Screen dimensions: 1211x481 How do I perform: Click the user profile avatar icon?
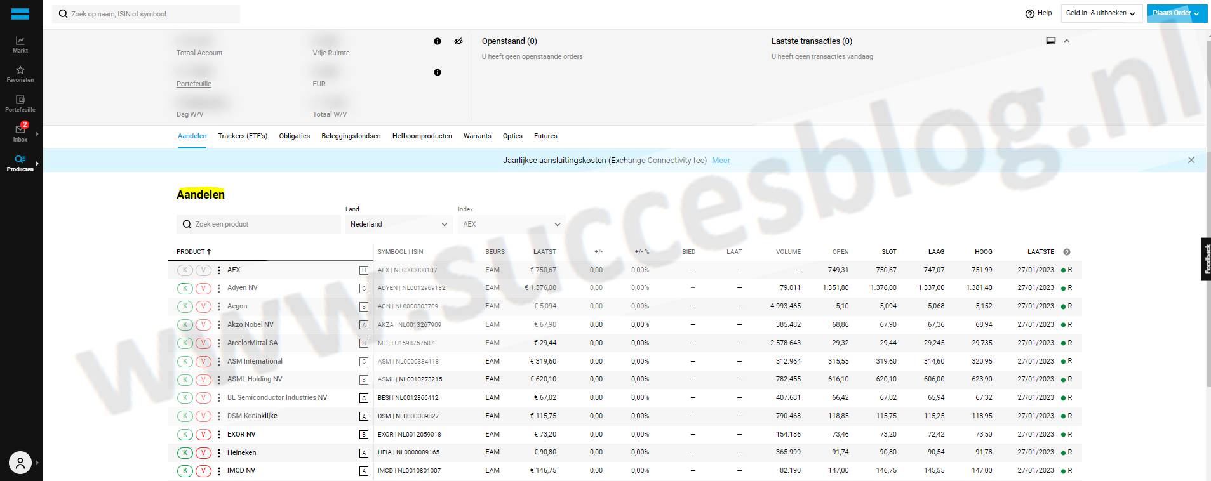click(x=20, y=463)
